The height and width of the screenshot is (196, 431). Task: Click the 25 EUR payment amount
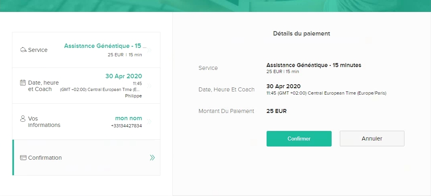[x=277, y=111]
